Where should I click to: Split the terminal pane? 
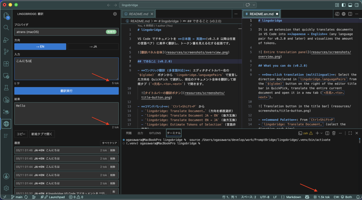tap(327, 133)
